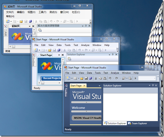Open 工具(T) menu in Chinese window

42,12
